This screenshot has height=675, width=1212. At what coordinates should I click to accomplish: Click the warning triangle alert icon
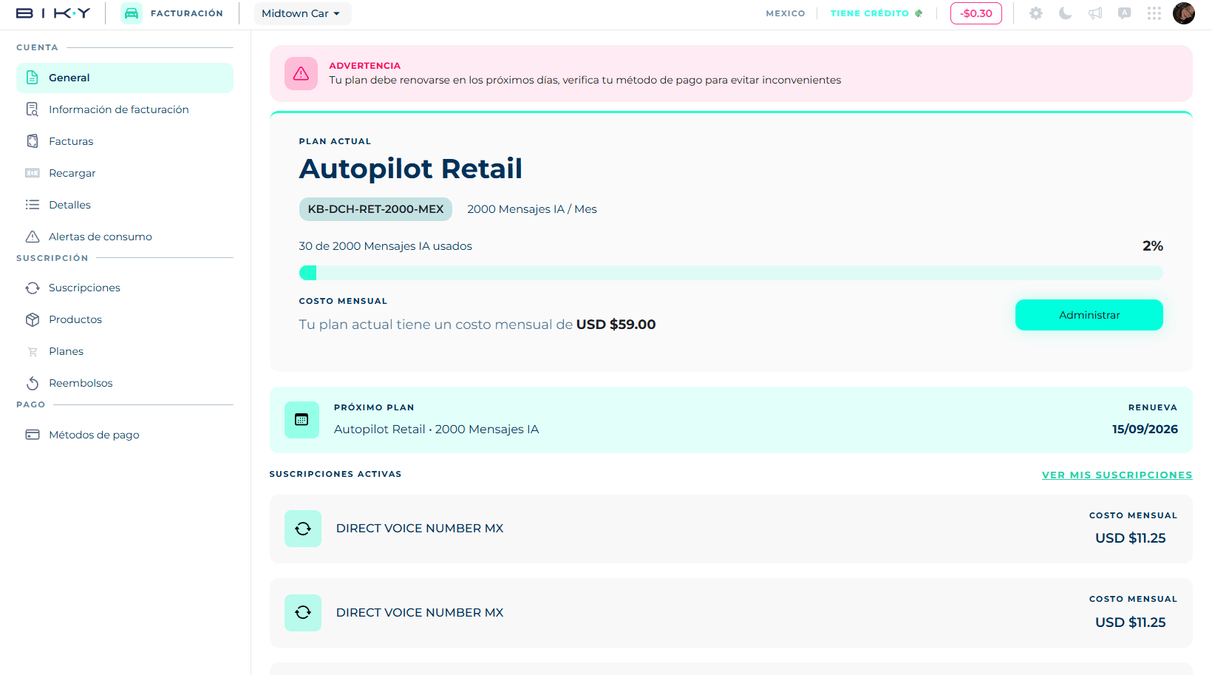302,74
